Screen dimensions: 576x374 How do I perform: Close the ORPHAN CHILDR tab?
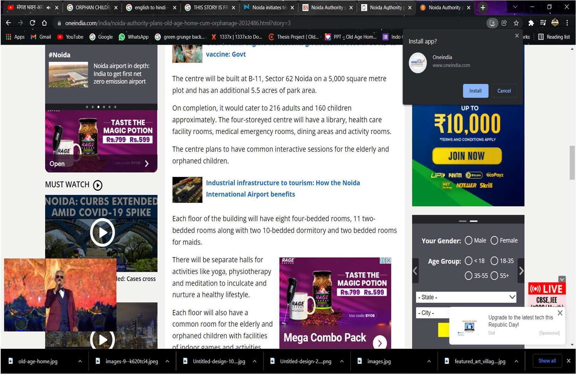[116, 7]
